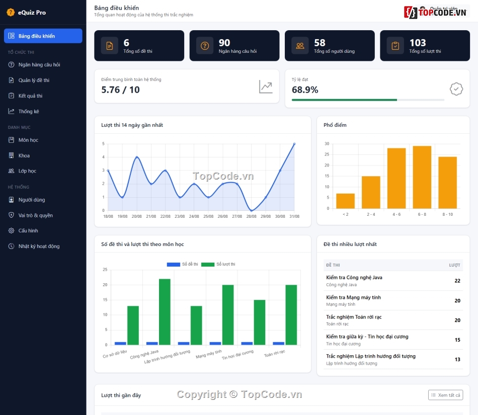Click the 6 - 8 score bar
Screen dimensions: 478x415
[x=422, y=177]
